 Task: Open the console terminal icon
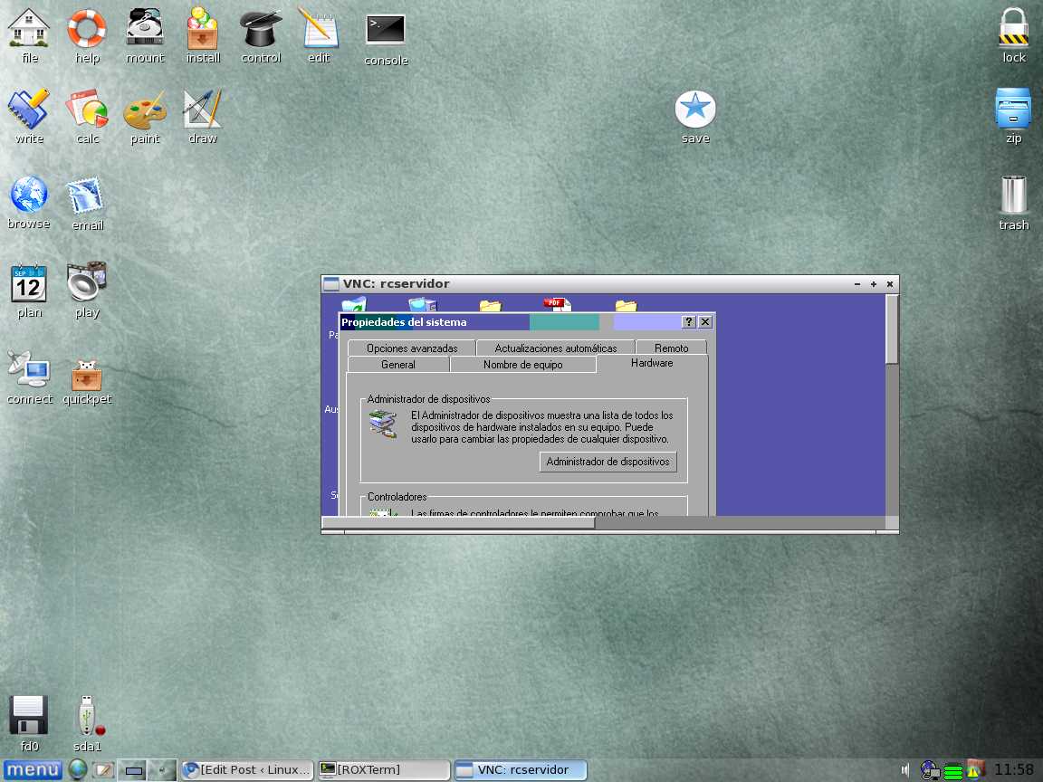pyautogui.click(x=385, y=30)
